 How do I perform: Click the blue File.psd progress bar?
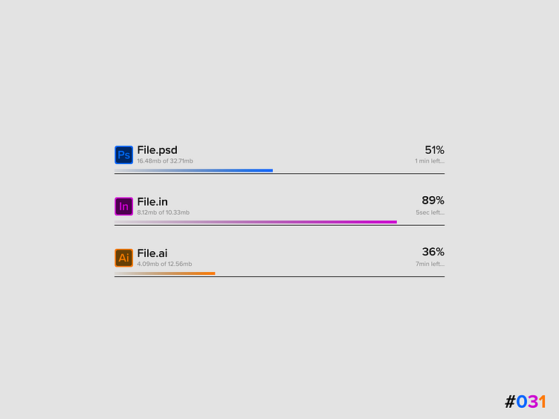(x=194, y=171)
